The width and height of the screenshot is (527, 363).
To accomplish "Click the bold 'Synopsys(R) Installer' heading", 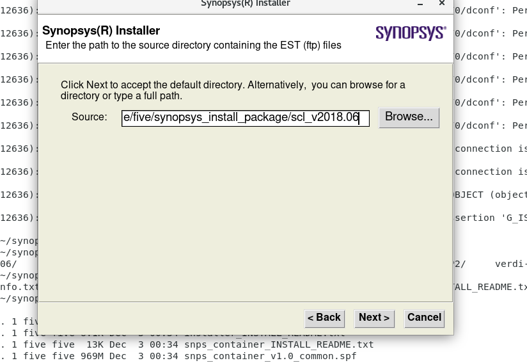I will click(x=101, y=30).
